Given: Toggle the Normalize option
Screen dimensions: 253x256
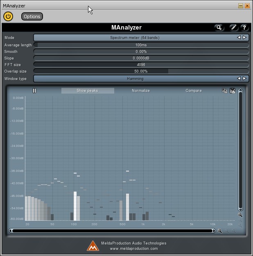Looking at the screenshot, I should point(141,91).
